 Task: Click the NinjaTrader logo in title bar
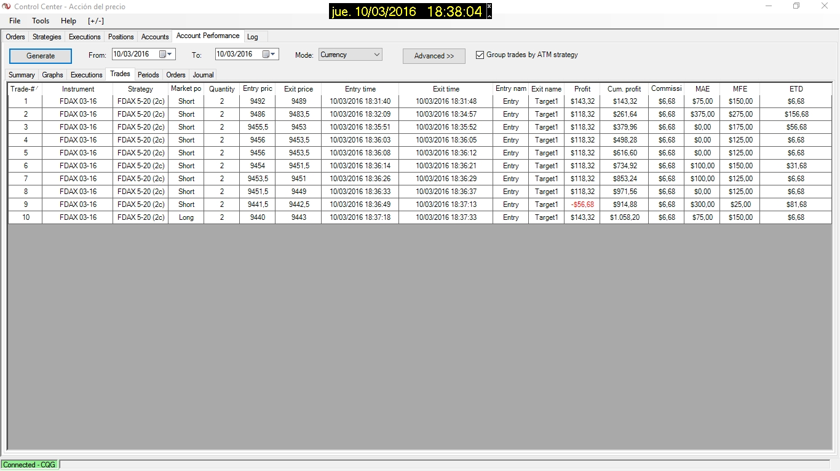click(7, 7)
